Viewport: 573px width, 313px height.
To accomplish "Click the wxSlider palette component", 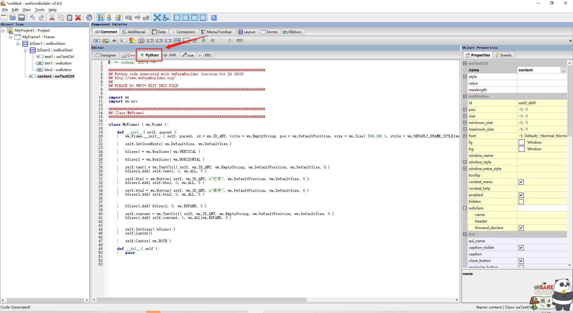I will click(229, 41).
